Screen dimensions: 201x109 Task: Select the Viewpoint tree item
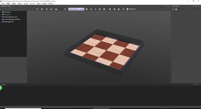pyautogui.click(x=7, y=15)
